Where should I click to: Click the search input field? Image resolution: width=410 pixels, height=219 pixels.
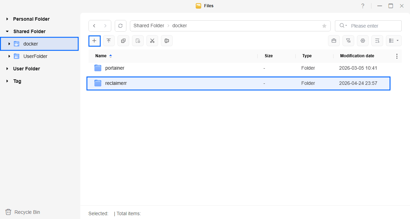374,26
